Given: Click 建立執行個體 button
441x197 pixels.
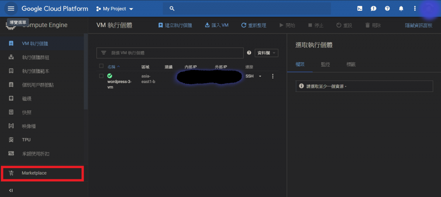Looking at the screenshot, I should (175, 25).
